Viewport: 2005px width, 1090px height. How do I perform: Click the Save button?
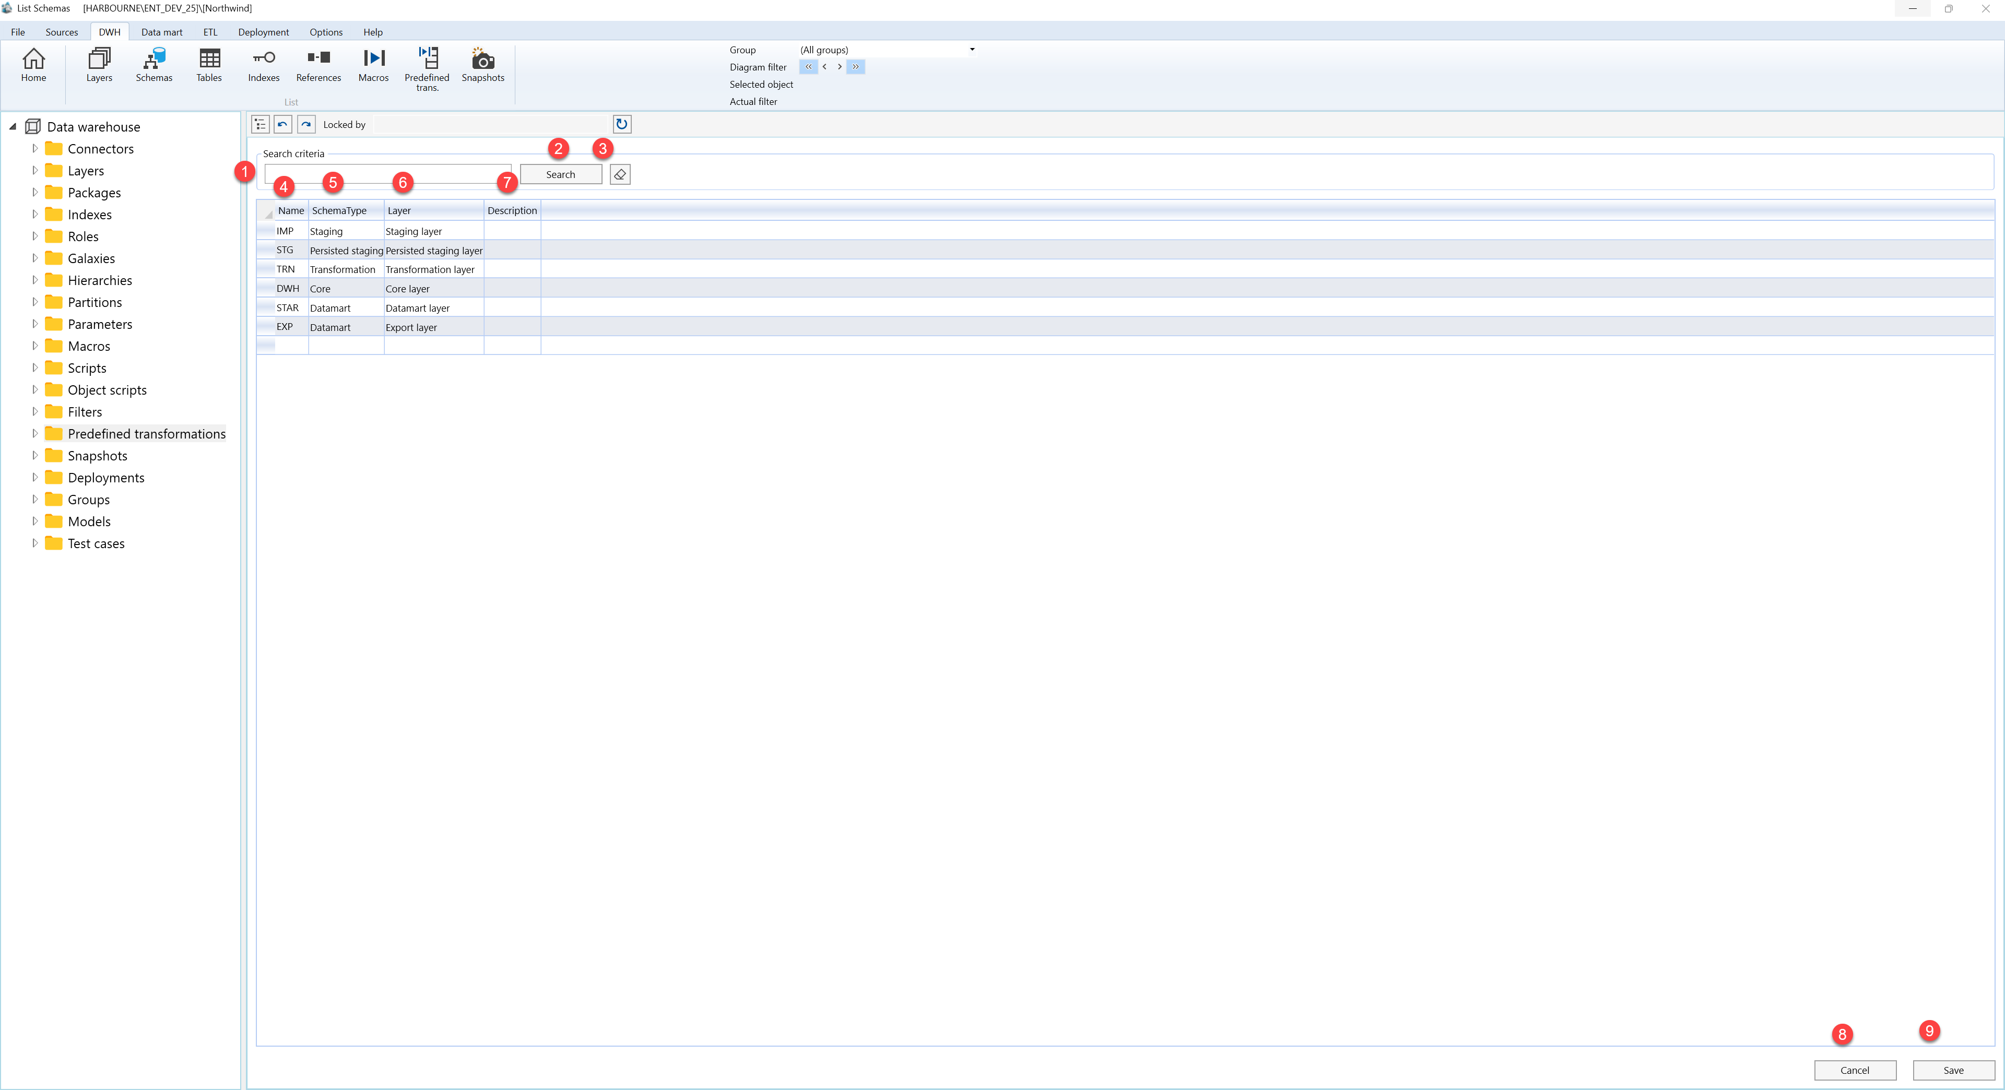coord(1954,1070)
